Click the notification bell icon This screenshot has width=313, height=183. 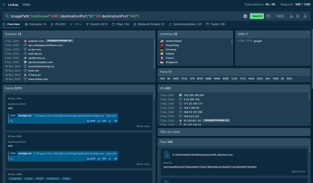(x=305, y=16)
